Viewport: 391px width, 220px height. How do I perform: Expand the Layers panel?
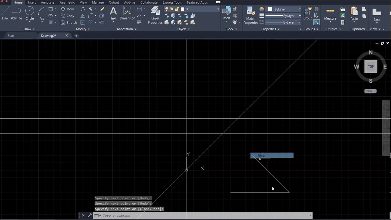[184, 29]
